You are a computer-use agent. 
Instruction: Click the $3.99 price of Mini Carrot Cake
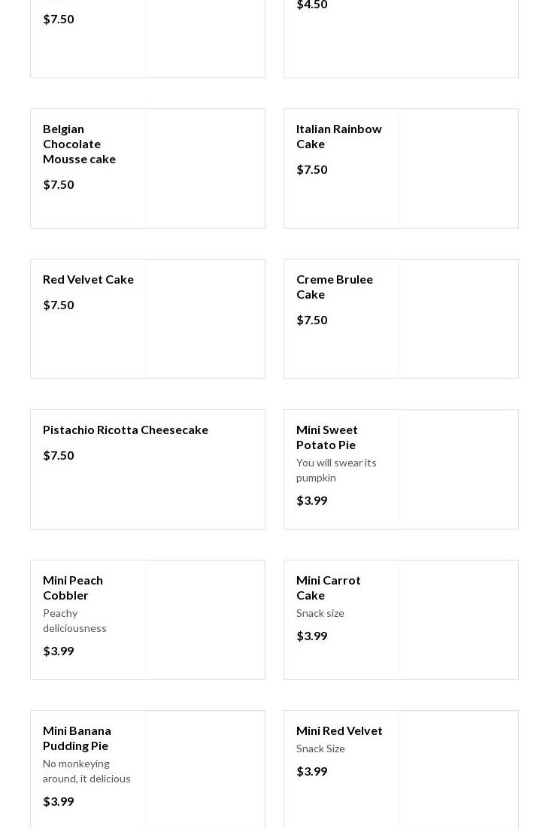[x=312, y=636]
